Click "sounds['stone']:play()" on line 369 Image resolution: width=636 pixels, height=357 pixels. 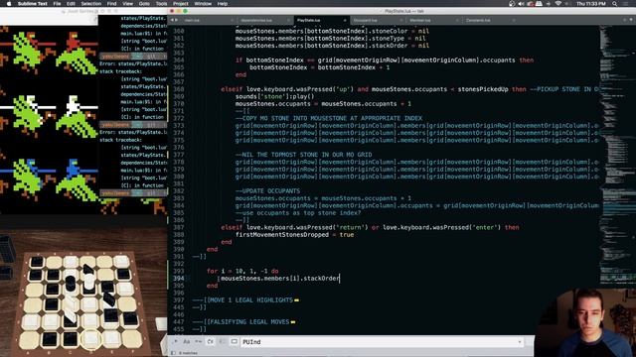pyautogui.click(x=274, y=96)
